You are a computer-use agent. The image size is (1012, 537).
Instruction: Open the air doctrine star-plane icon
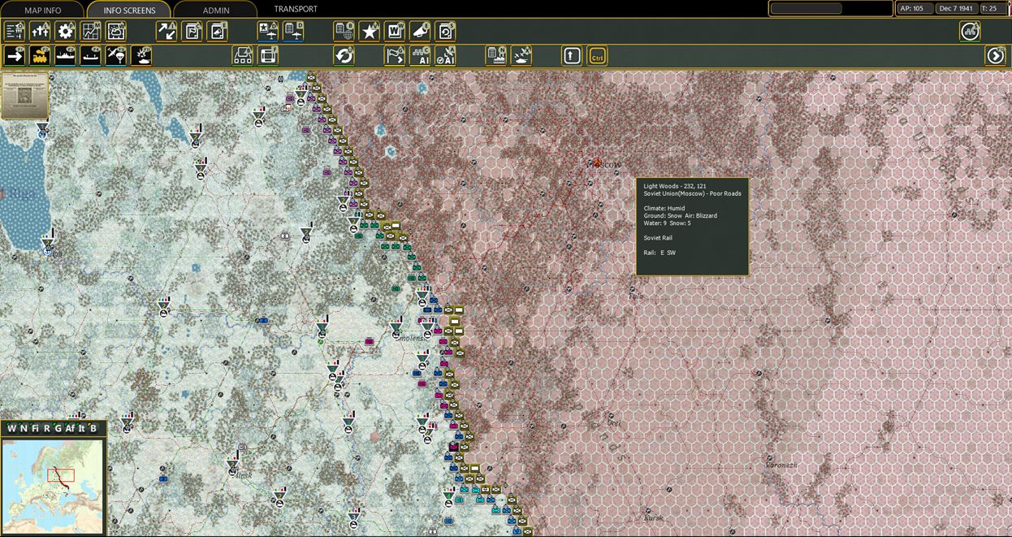click(268, 32)
